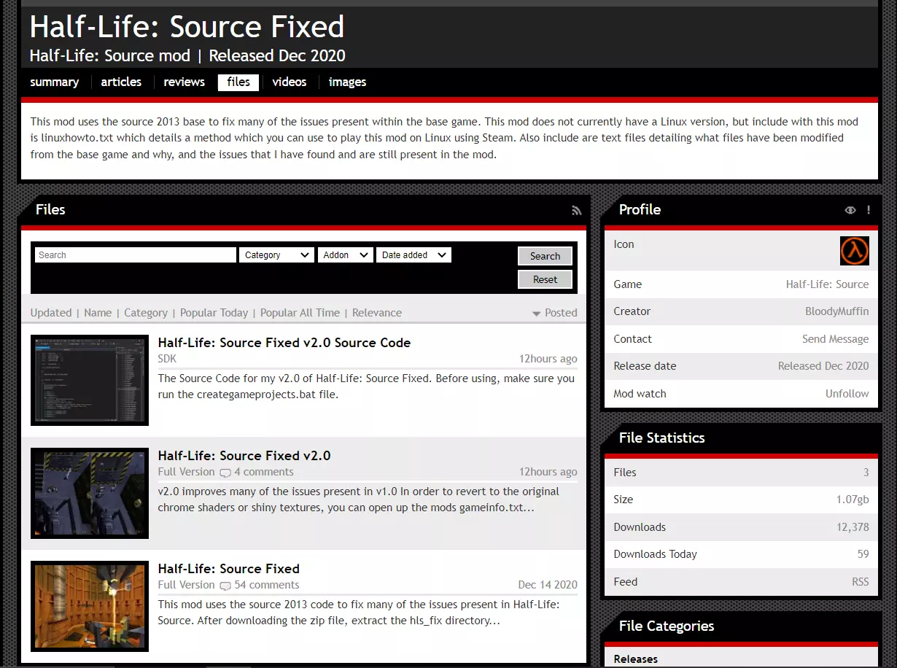Viewport: 897px width, 668px height.
Task: Open the Category dropdown filter
Action: [x=276, y=255]
